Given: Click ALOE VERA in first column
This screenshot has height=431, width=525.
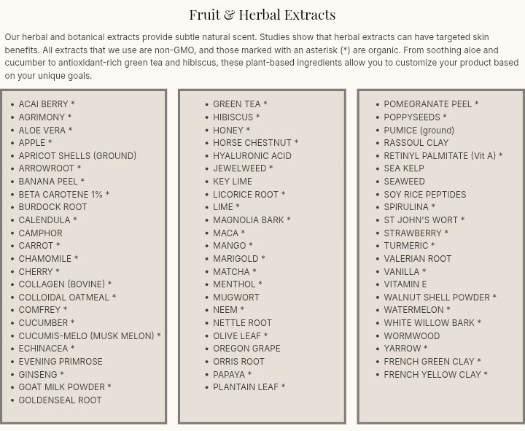Looking at the screenshot, I should click(45, 130).
